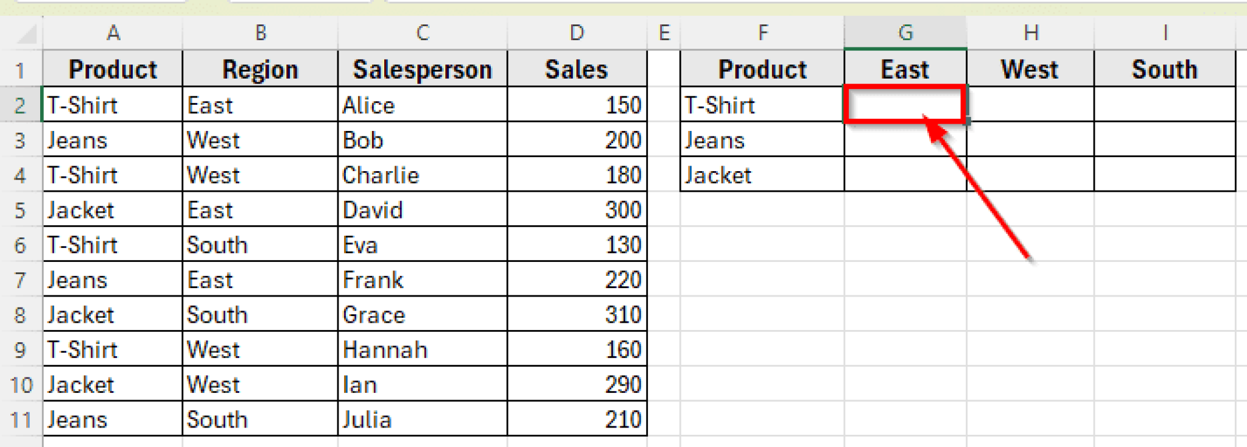Select the Product header in column A
Viewport: 1247px width, 447px height.
tap(113, 69)
